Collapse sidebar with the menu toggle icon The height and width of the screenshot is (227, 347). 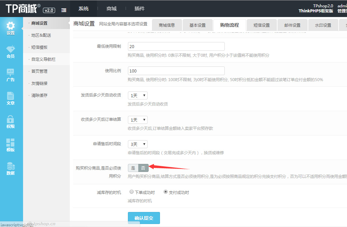tap(64, 10)
